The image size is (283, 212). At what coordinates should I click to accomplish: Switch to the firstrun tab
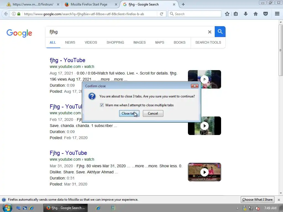tap(33, 4)
